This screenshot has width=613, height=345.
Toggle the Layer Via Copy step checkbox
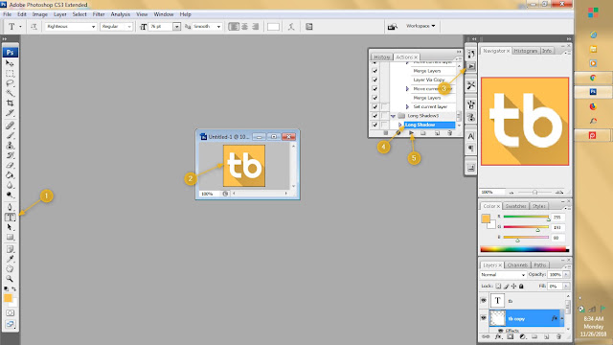pyautogui.click(x=375, y=80)
